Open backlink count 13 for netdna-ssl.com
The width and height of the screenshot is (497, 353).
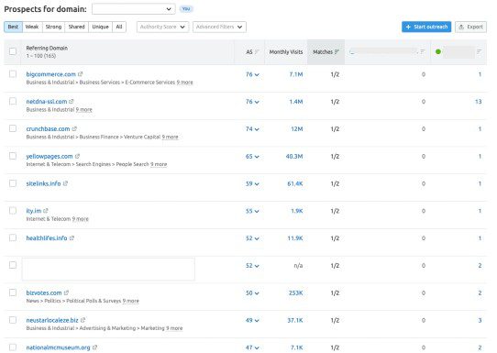(479, 102)
